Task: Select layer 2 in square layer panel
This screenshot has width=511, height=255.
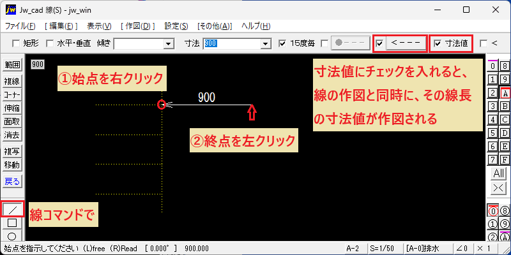Action: pyautogui.click(x=493, y=93)
